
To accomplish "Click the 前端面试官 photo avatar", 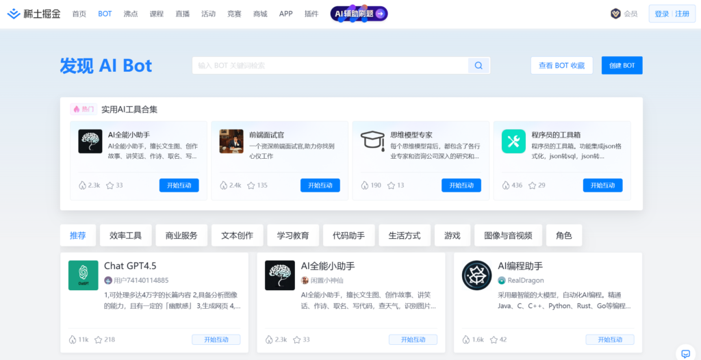I will 231,141.
